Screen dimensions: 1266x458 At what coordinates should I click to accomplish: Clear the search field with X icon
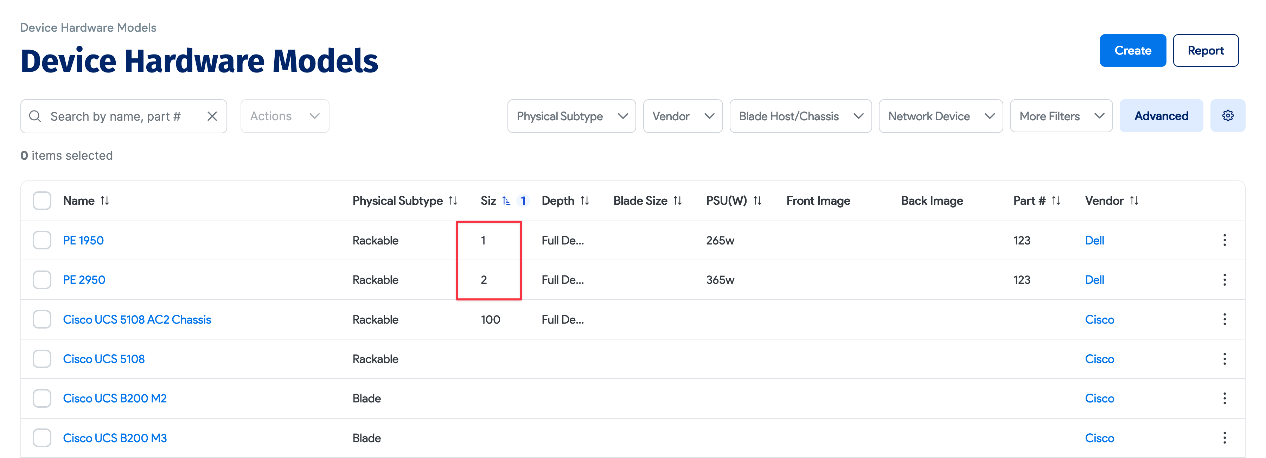212,116
